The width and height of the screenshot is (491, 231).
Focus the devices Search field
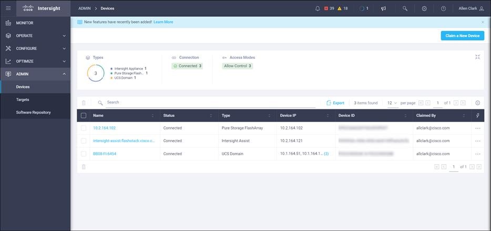tap(210, 103)
